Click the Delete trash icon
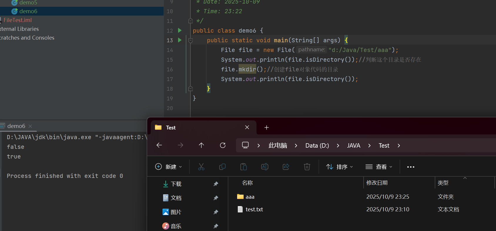This screenshot has width=496, height=231. click(307, 167)
